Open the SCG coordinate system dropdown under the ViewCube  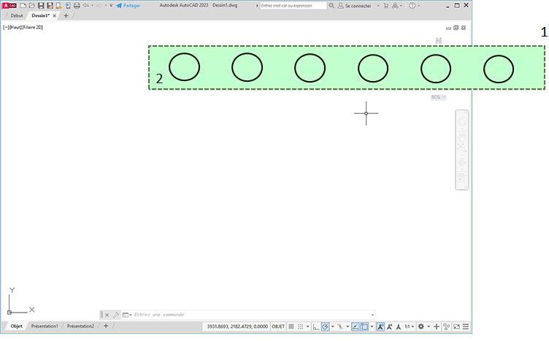tap(438, 97)
